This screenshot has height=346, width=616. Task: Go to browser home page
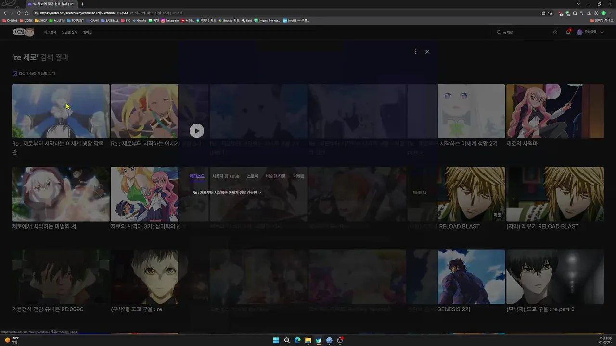pos(26,13)
